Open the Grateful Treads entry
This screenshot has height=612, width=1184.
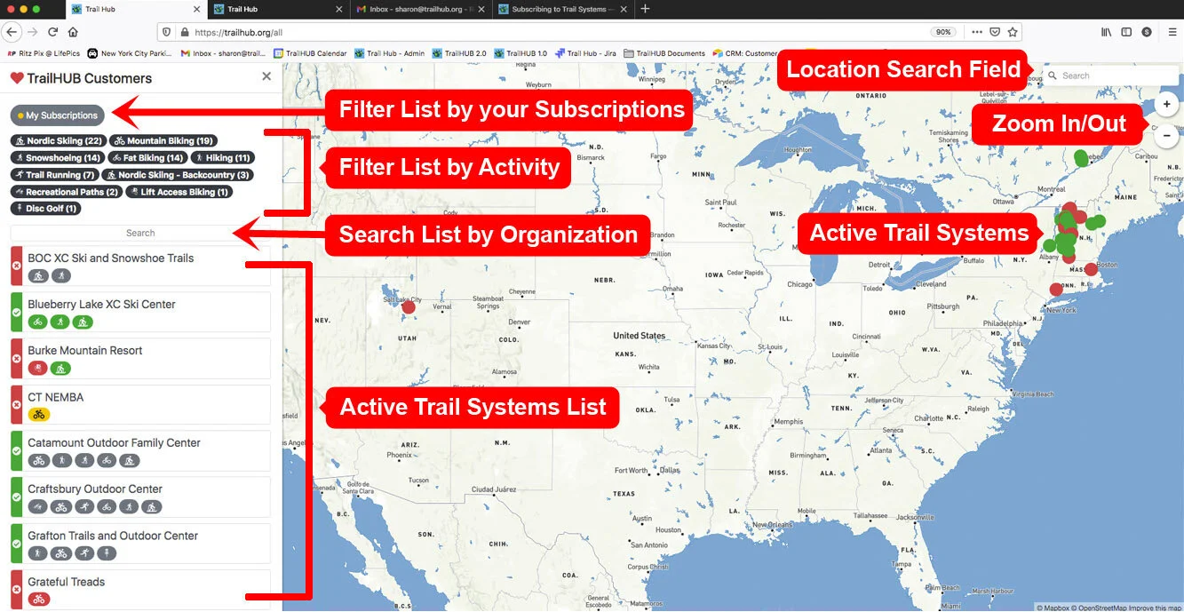[140, 589]
